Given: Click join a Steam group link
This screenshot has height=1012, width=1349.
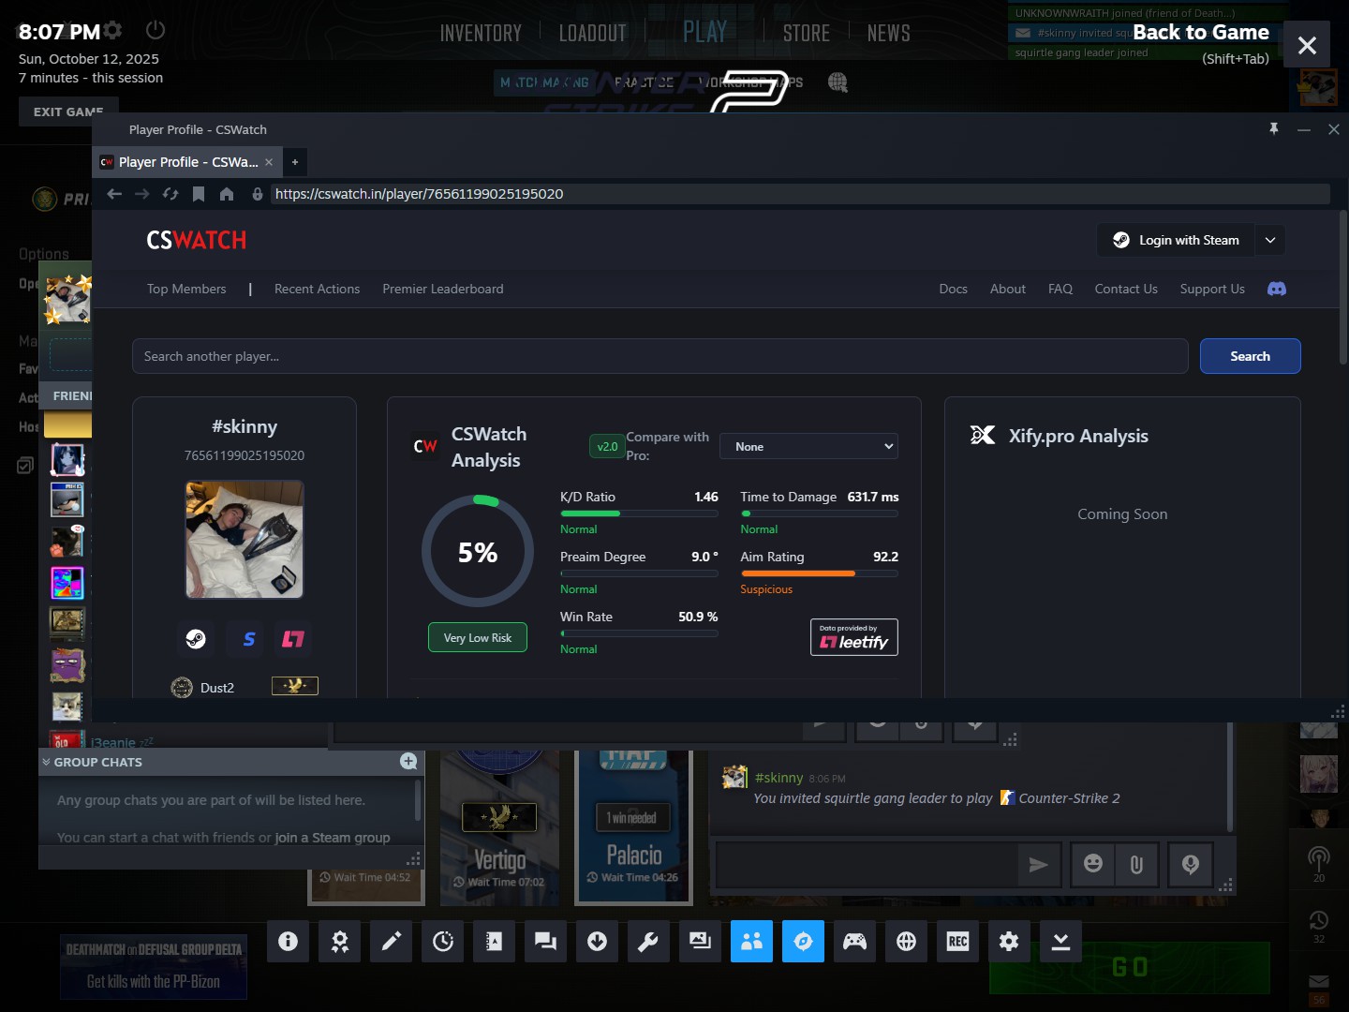Looking at the screenshot, I should pyautogui.click(x=333, y=838).
